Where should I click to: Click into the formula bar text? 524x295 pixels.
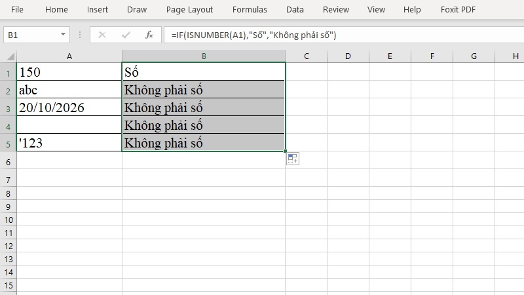pos(343,35)
